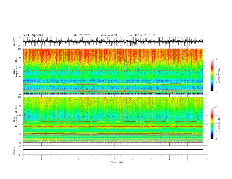The height and width of the screenshot is (179, 232).
Task: Click the 'Time (min)' axis title
Action: (x=117, y=162)
